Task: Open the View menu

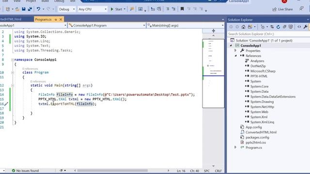Action: (17, 1)
